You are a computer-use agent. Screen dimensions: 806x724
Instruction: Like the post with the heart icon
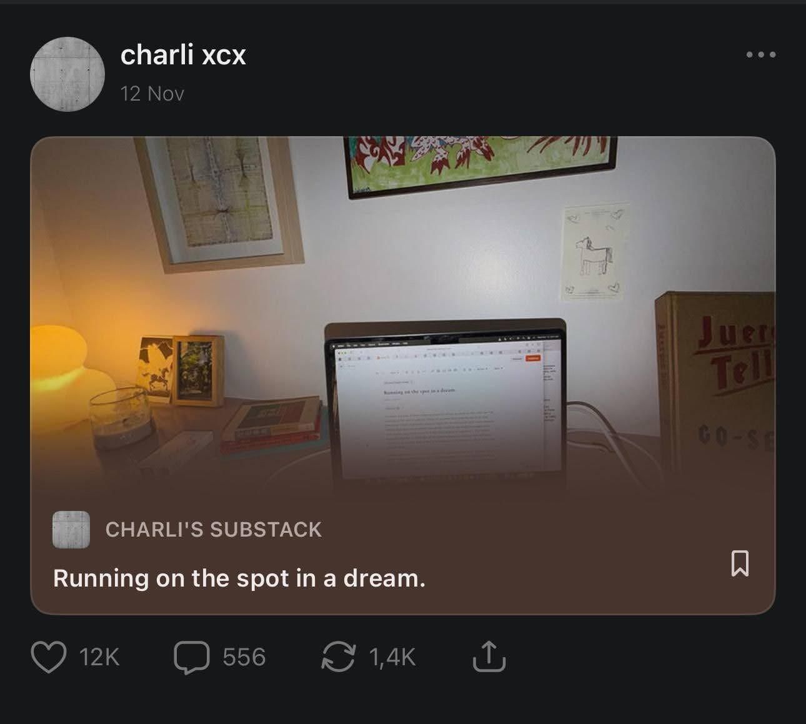pos(49,657)
